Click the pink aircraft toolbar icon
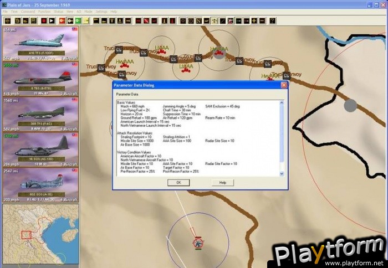Screen dimensions: 388x268 click(x=231, y=21)
